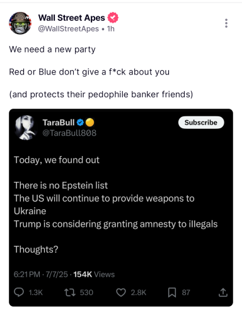The height and width of the screenshot is (316, 242).
Task: Click the TaraBull display name
Action: [x=59, y=123]
